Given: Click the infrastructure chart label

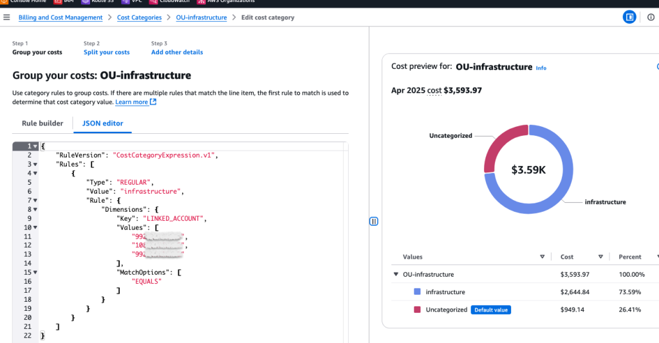Looking at the screenshot, I should pyautogui.click(x=605, y=202).
